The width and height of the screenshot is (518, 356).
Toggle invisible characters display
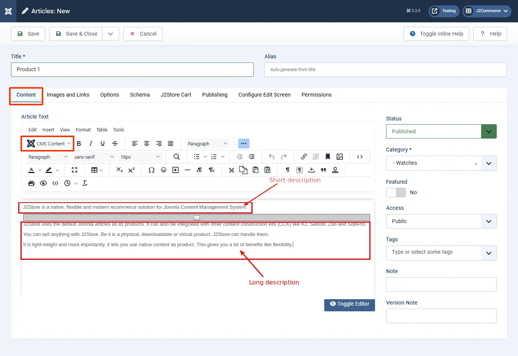click(287, 170)
